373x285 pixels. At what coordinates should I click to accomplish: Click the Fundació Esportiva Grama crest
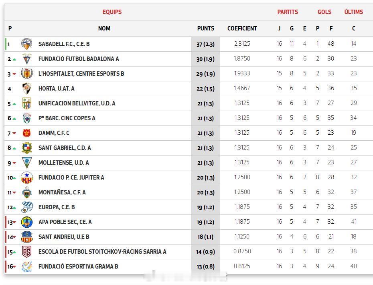[26, 267]
